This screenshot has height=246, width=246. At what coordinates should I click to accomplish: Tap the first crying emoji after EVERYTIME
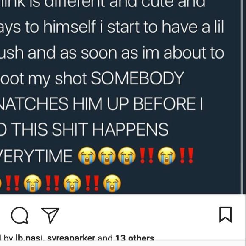pos(87,156)
